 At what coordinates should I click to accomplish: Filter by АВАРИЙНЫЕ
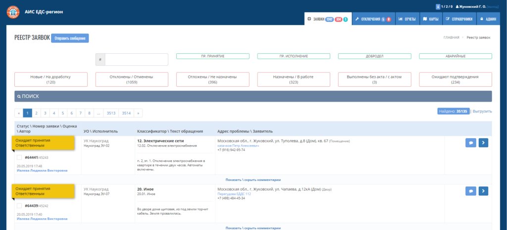[x=456, y=56]
